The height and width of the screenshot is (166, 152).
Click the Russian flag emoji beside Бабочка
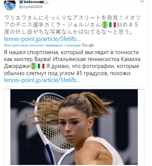42,2
